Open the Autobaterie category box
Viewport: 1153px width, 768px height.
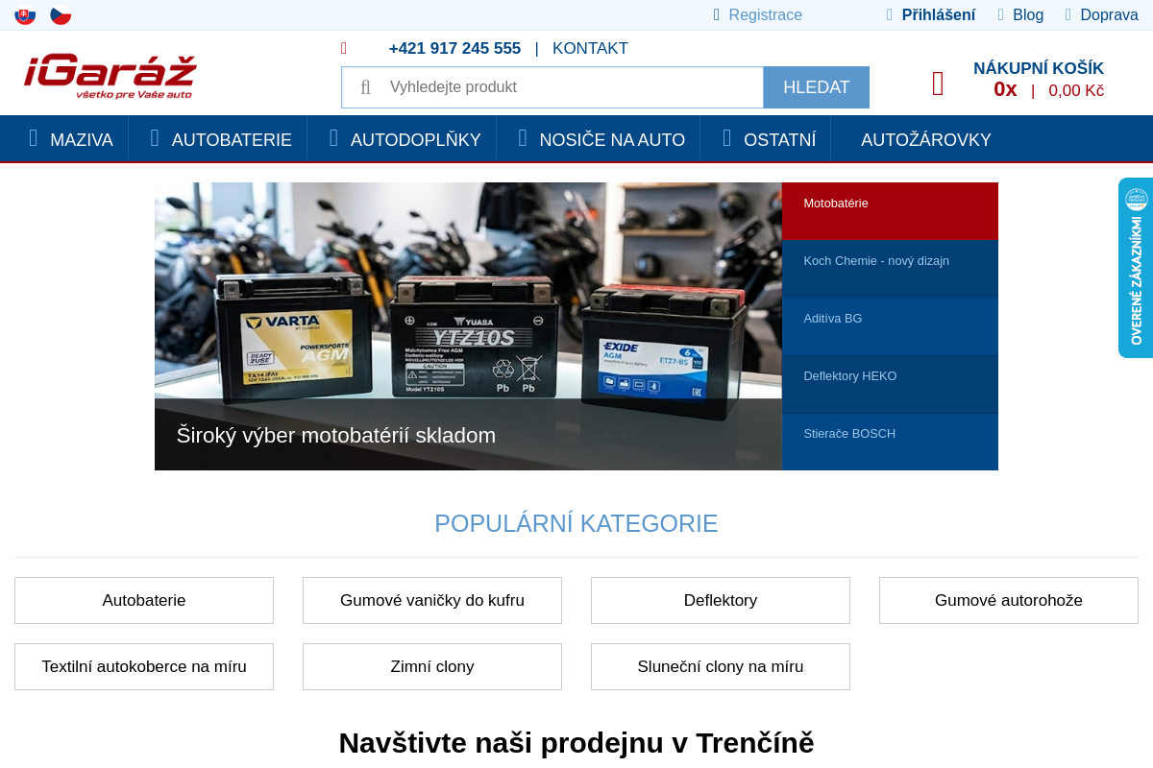144,600
